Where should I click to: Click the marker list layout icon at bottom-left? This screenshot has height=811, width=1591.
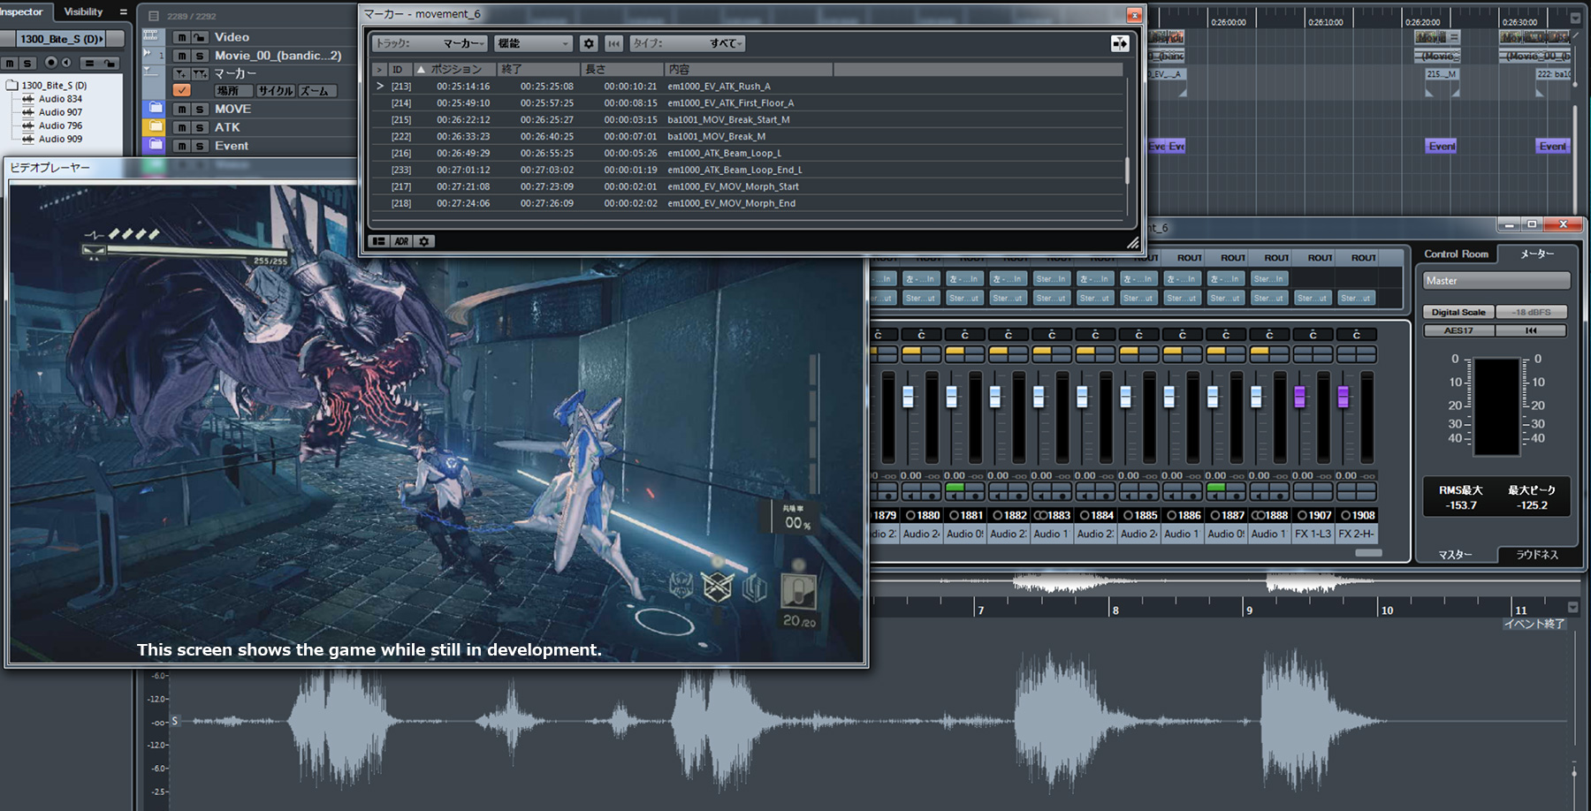click(x=379, y=241)
